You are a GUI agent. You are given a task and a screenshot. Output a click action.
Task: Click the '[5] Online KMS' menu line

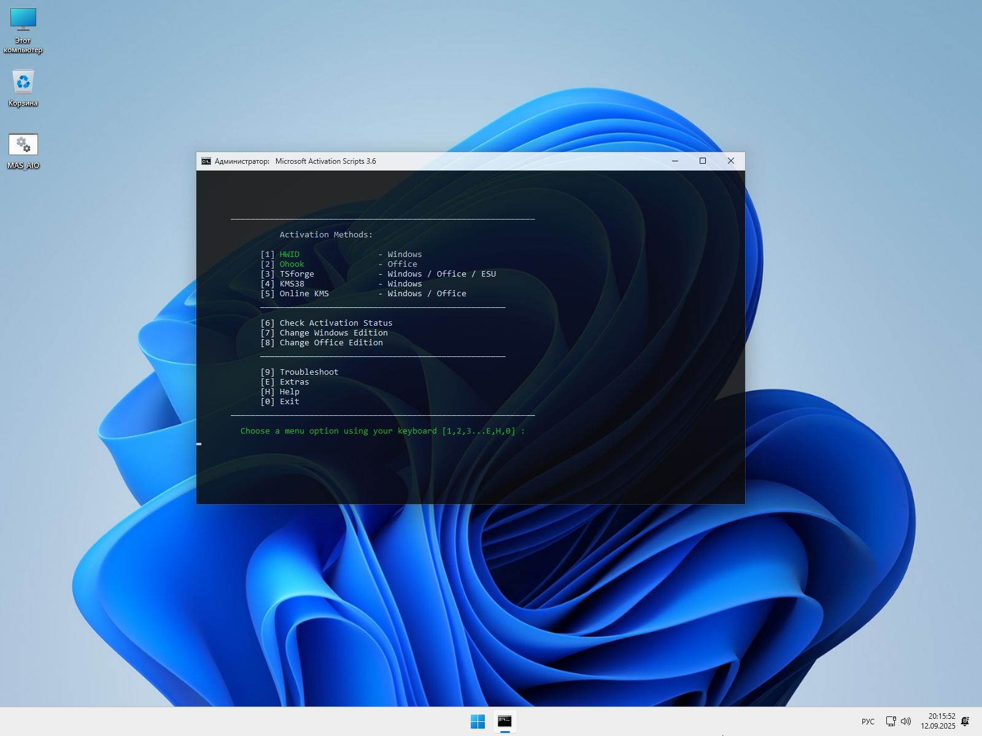click(295, 294)
